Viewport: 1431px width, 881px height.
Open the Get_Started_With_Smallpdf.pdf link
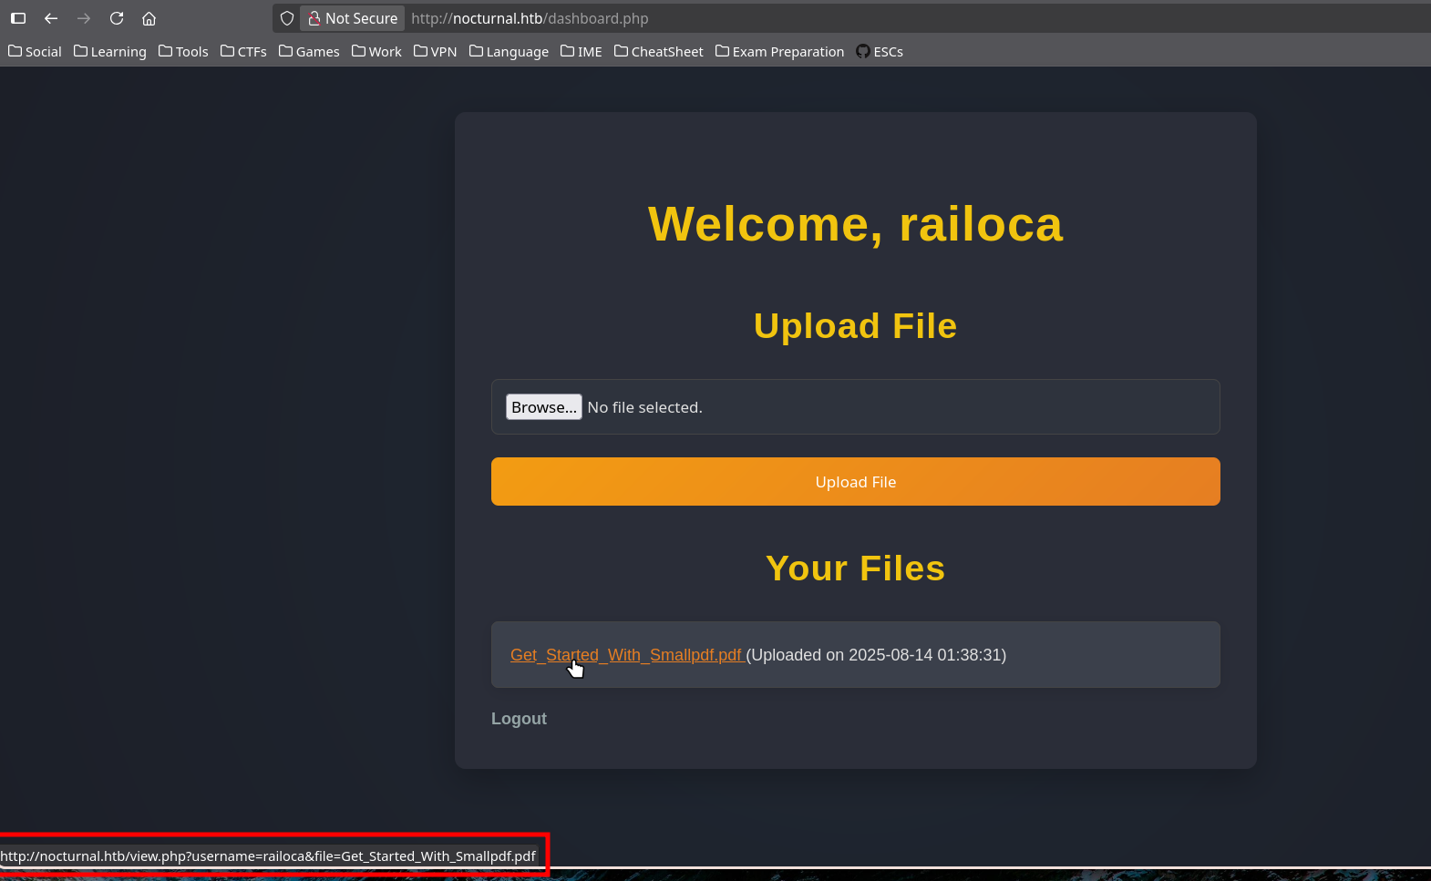point(627,655)
